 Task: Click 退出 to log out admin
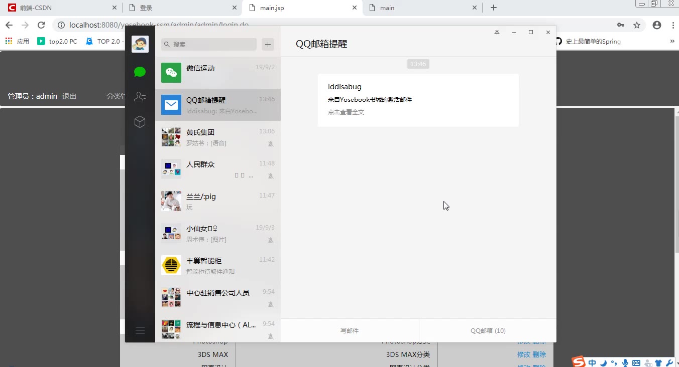[69, 96]
